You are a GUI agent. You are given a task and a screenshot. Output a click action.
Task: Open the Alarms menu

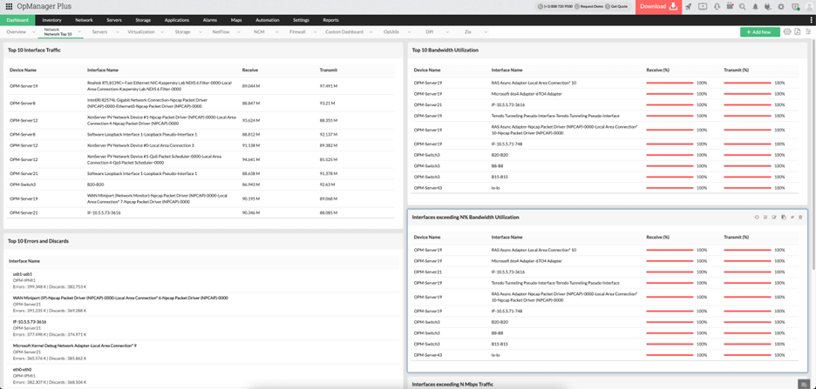pos(209,19)
